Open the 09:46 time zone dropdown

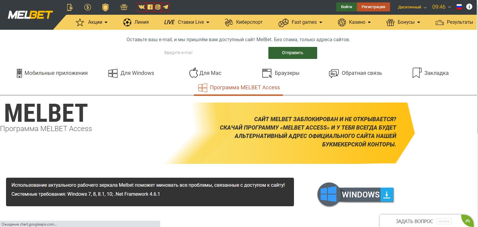click(442, 7)
